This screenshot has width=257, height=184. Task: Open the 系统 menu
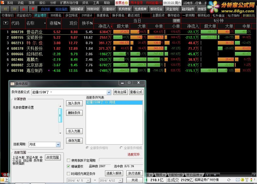coord(10,3)
